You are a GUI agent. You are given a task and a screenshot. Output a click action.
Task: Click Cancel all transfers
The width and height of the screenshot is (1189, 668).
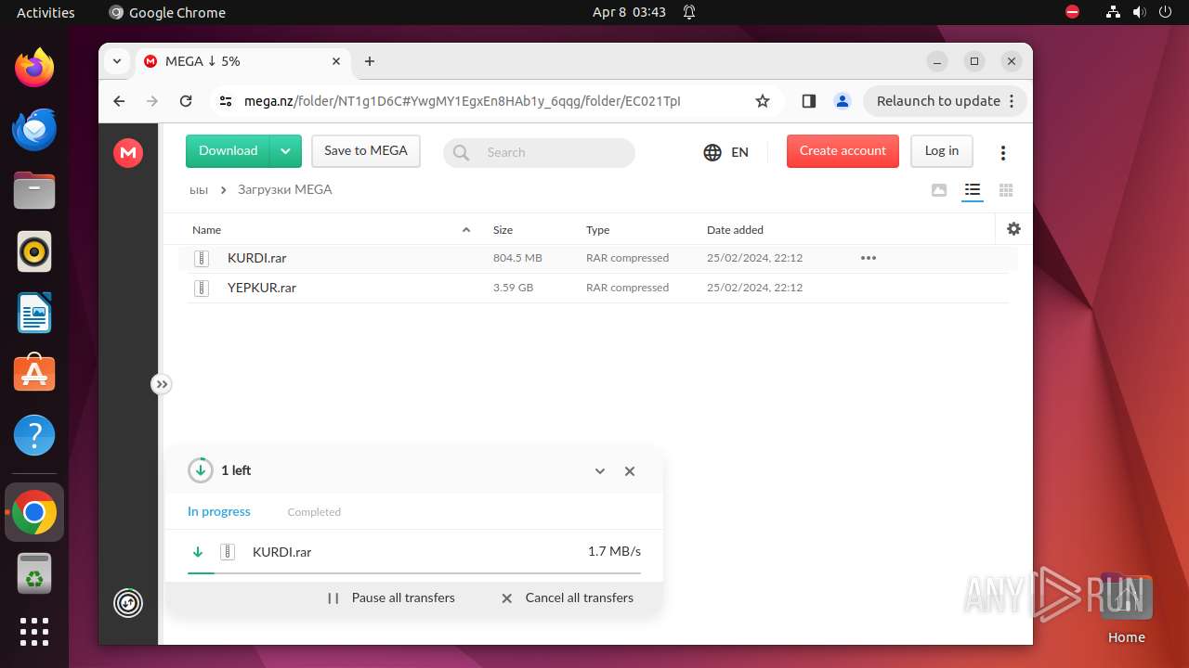pos(567,598)
